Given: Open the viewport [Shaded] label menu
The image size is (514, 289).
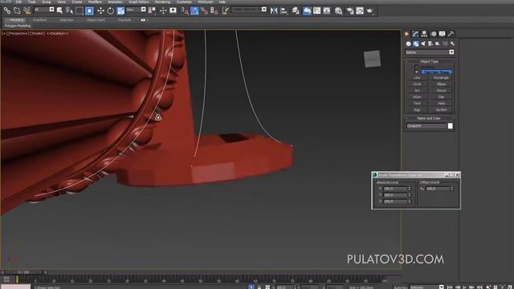Looking at the screenshot, I should pos(38,34).
